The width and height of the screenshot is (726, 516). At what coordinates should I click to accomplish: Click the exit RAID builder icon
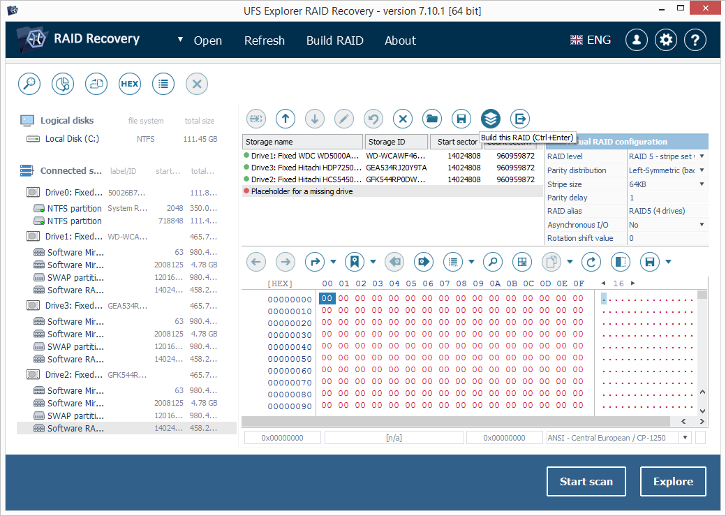520,119
